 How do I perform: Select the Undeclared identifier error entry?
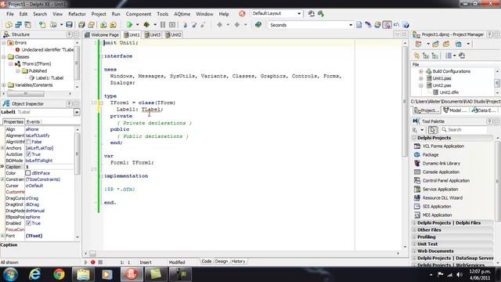coord(48,49)
